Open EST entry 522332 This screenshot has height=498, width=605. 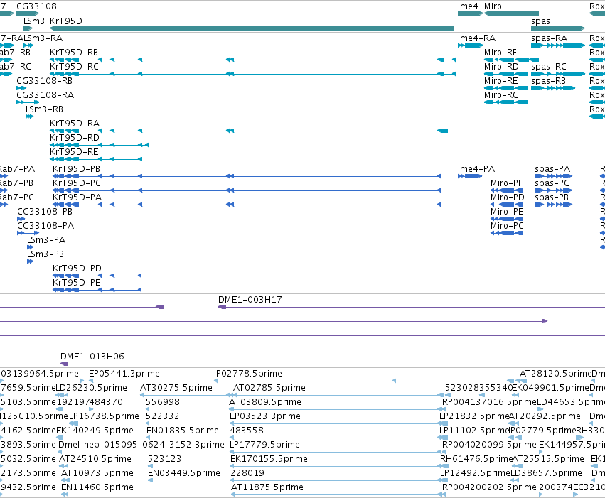(x=162, y=416)
